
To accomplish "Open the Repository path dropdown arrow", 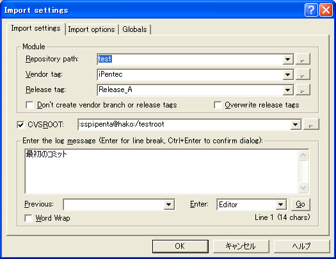I will [288, 59].
